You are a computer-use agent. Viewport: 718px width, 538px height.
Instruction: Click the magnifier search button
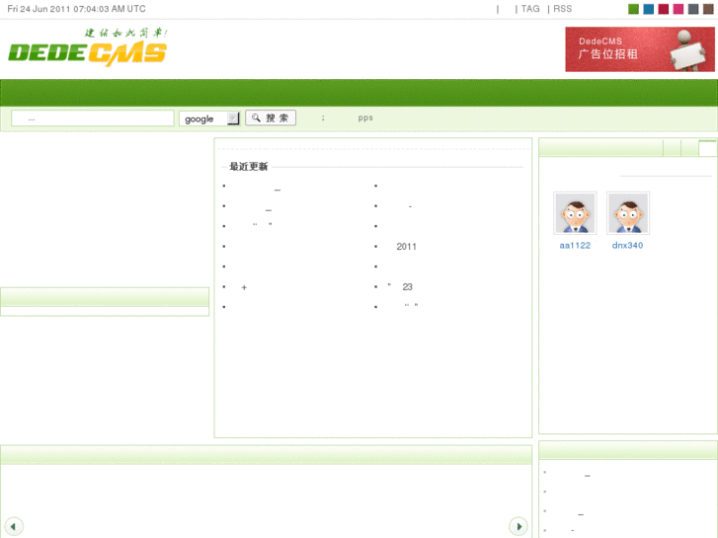(271, 117)
